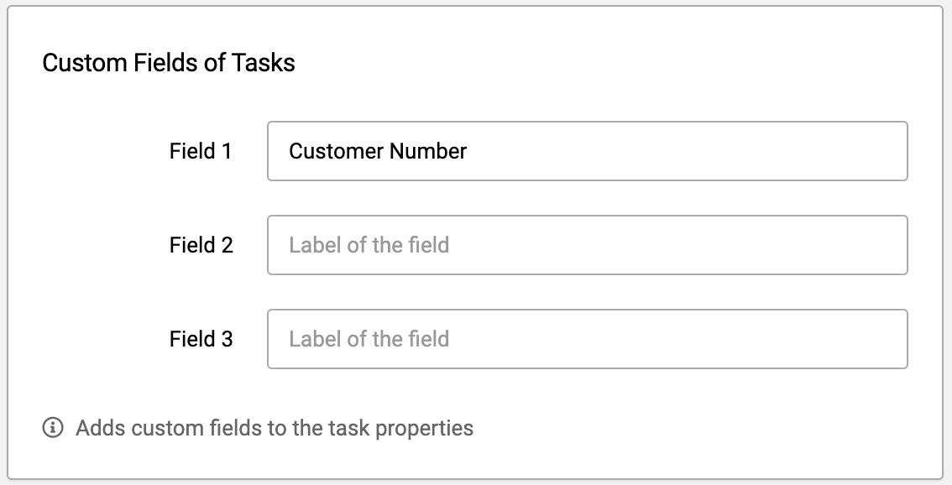952x485 pixels.
Task: Click the Field 2 input box
Action: pyautogui.click(x=587, y=245)
